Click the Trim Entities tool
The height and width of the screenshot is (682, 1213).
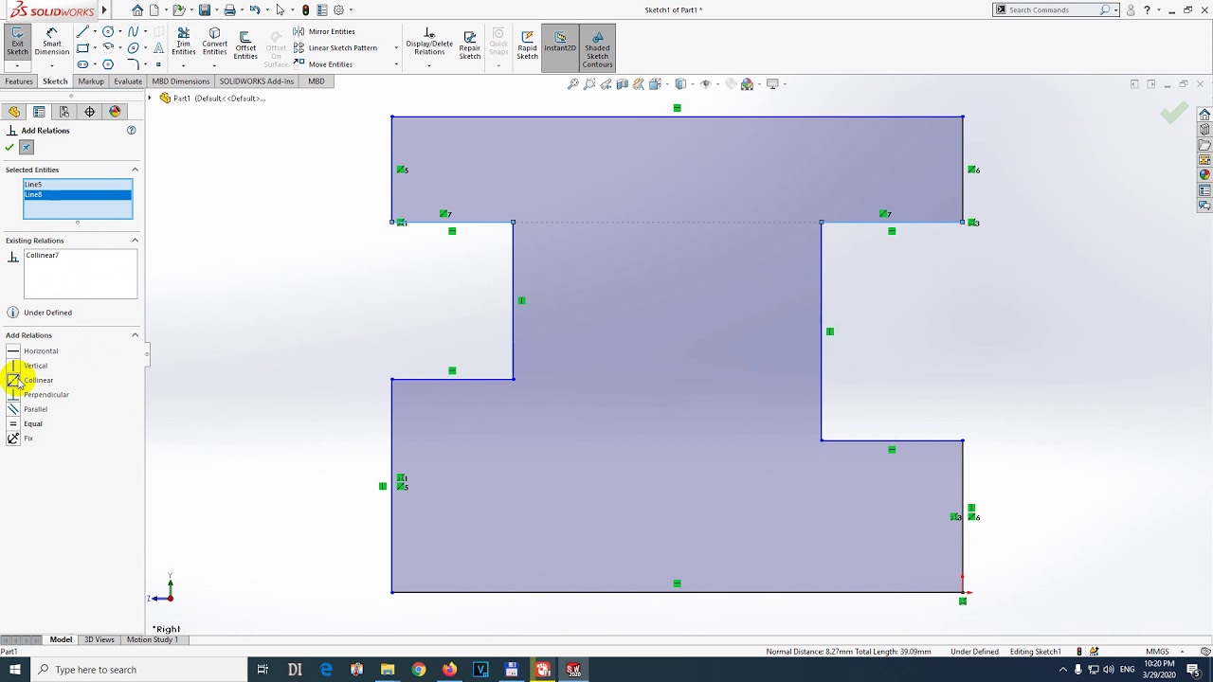point(184,42)
